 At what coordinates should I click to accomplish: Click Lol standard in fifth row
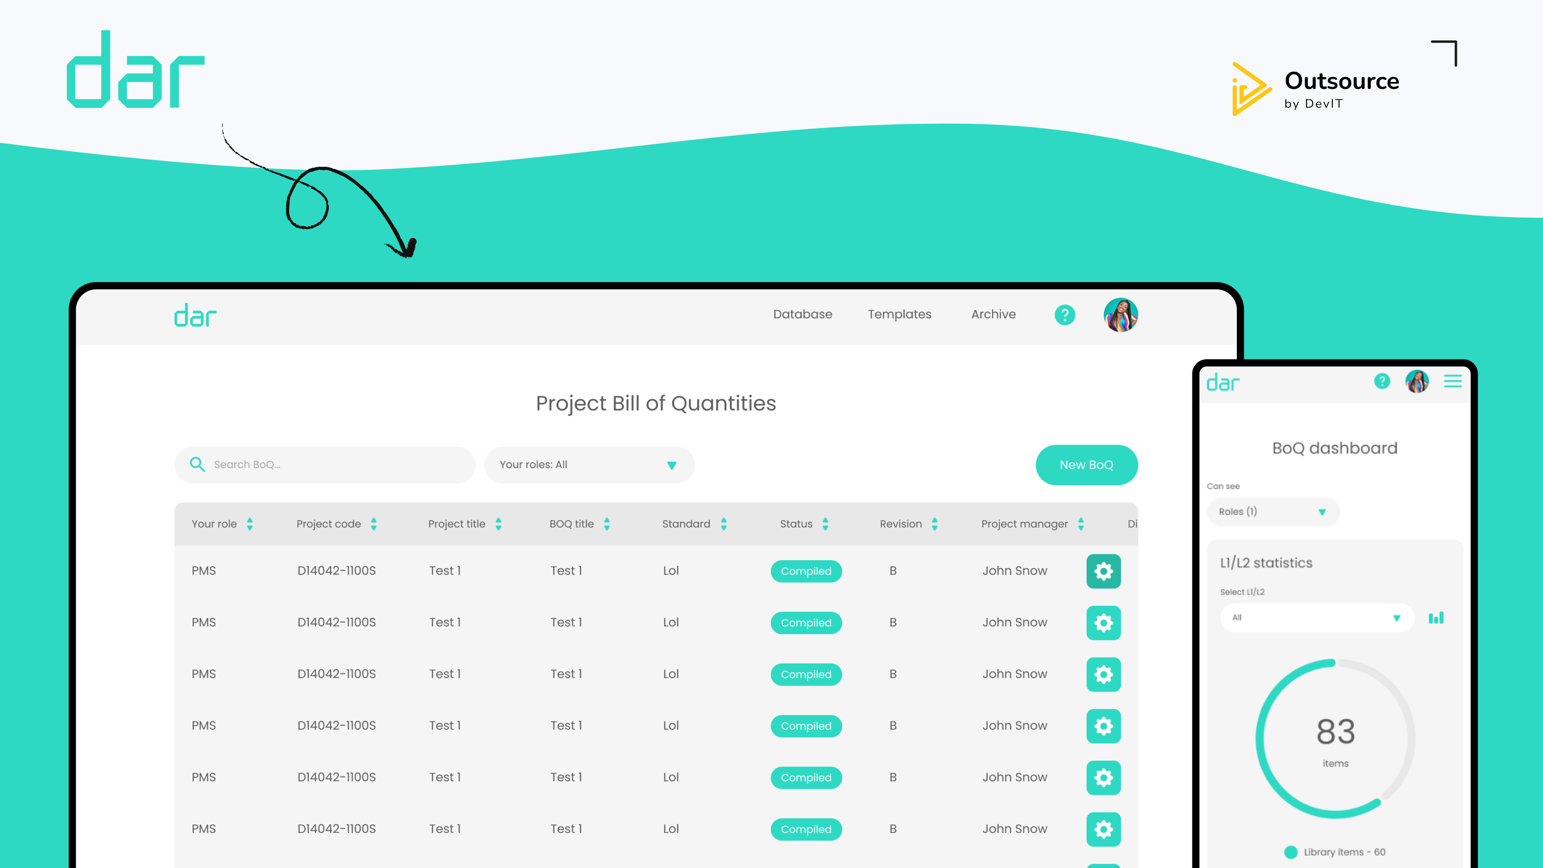671,777
